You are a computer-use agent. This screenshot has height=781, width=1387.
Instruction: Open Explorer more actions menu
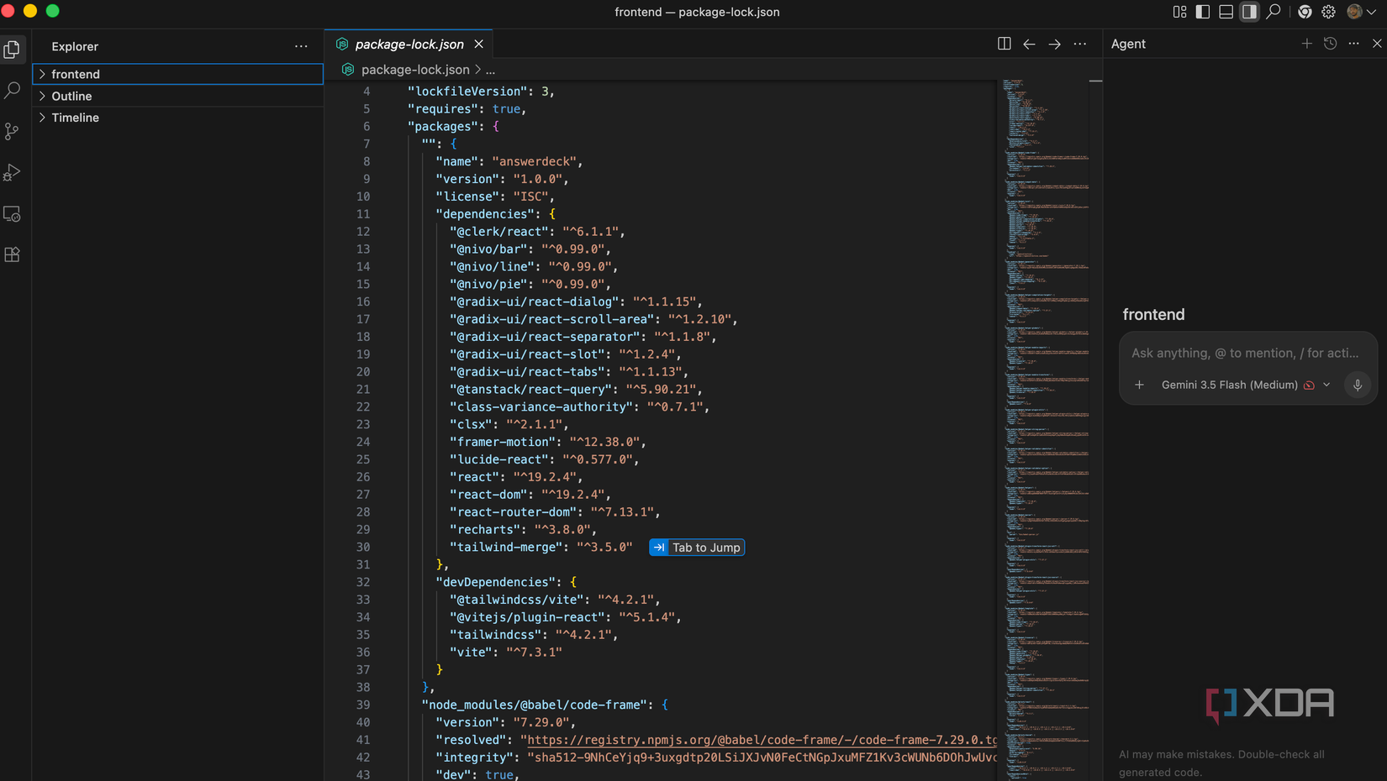tap(301, 46)
